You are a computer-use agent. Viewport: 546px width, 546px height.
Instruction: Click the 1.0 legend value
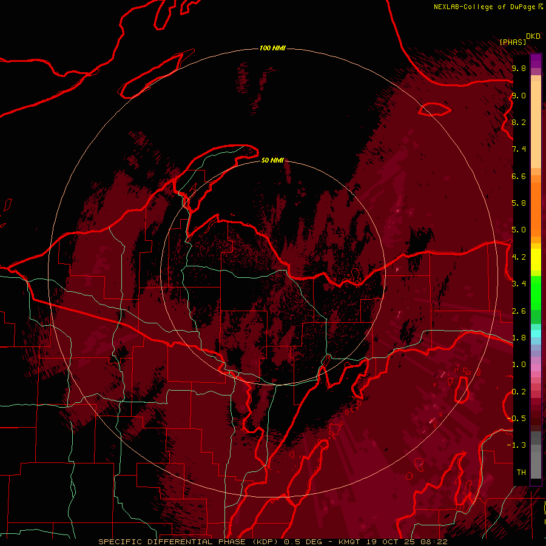tap(519, 365)
